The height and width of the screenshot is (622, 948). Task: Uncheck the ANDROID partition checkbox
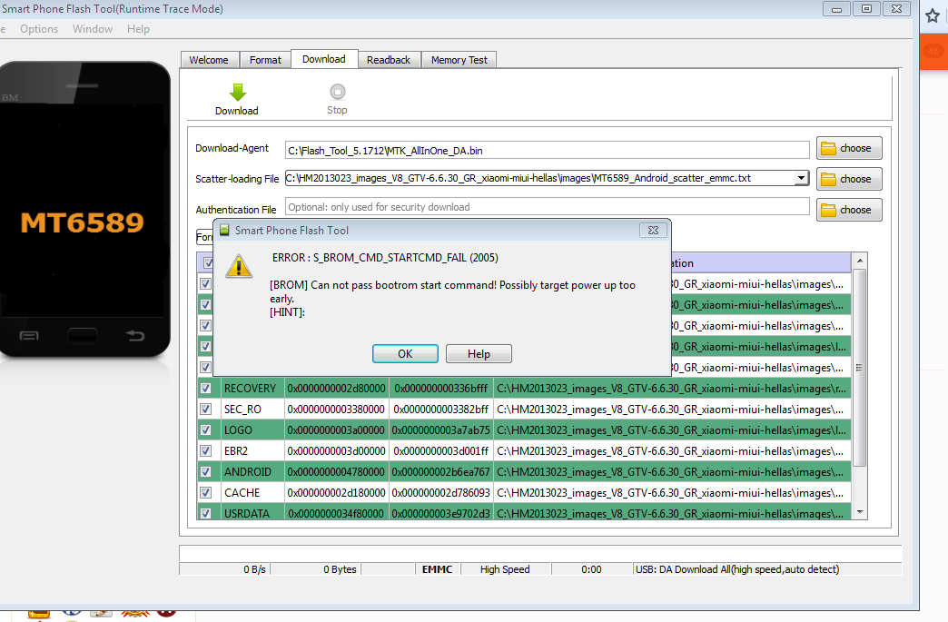point(205,472)
